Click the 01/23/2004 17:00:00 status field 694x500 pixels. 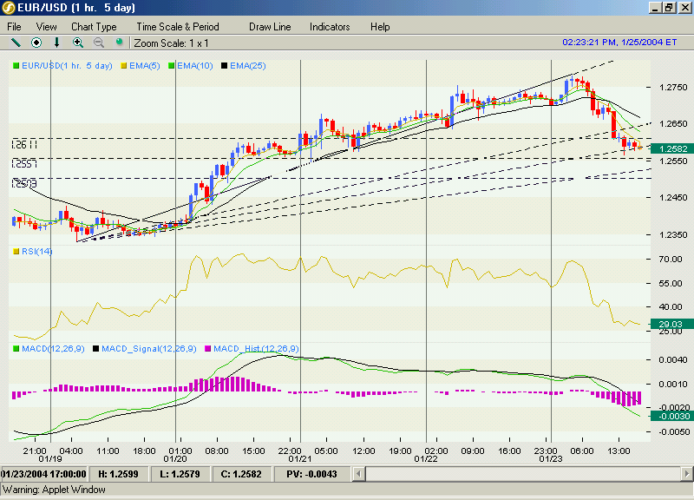point(44,474)
